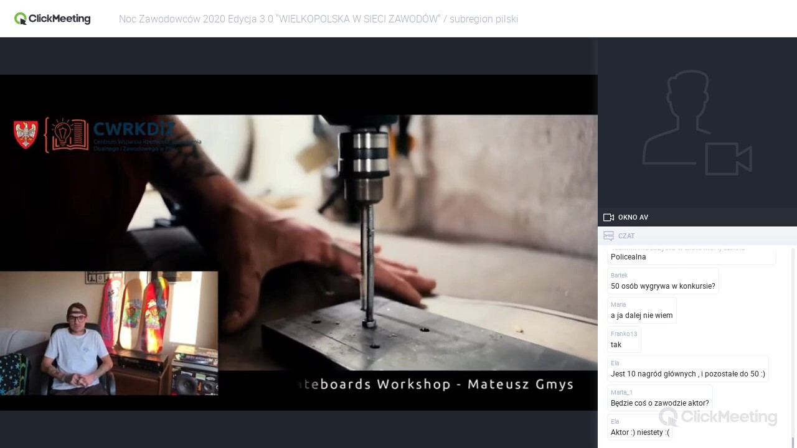Screen dimensions: 797x448
Task: Click the red coat of arms emblem
Action: coord(26,135)
